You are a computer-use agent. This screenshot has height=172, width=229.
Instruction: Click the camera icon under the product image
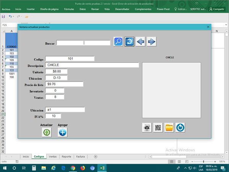[147, 128]
